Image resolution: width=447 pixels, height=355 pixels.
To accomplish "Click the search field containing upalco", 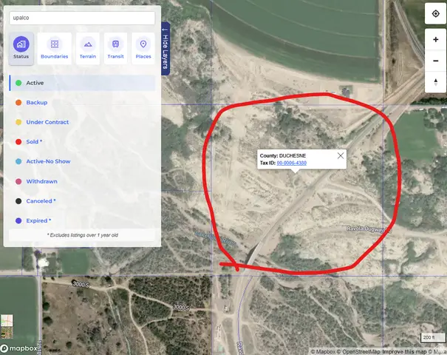I will coord(82,18).
